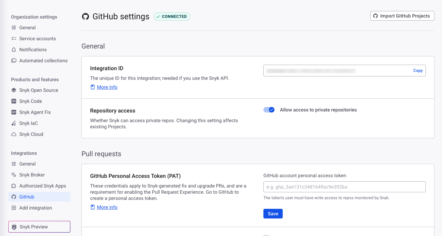Open More info link under Integration ID
Image resolution: width=442 pixels, height=236 pixels.
pos(107,87)
